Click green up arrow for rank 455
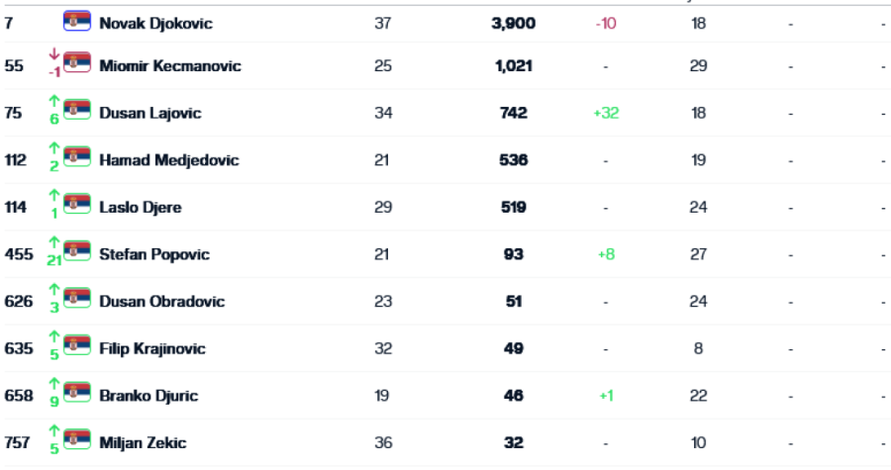891x470 pixels. (x=53, y=242)
